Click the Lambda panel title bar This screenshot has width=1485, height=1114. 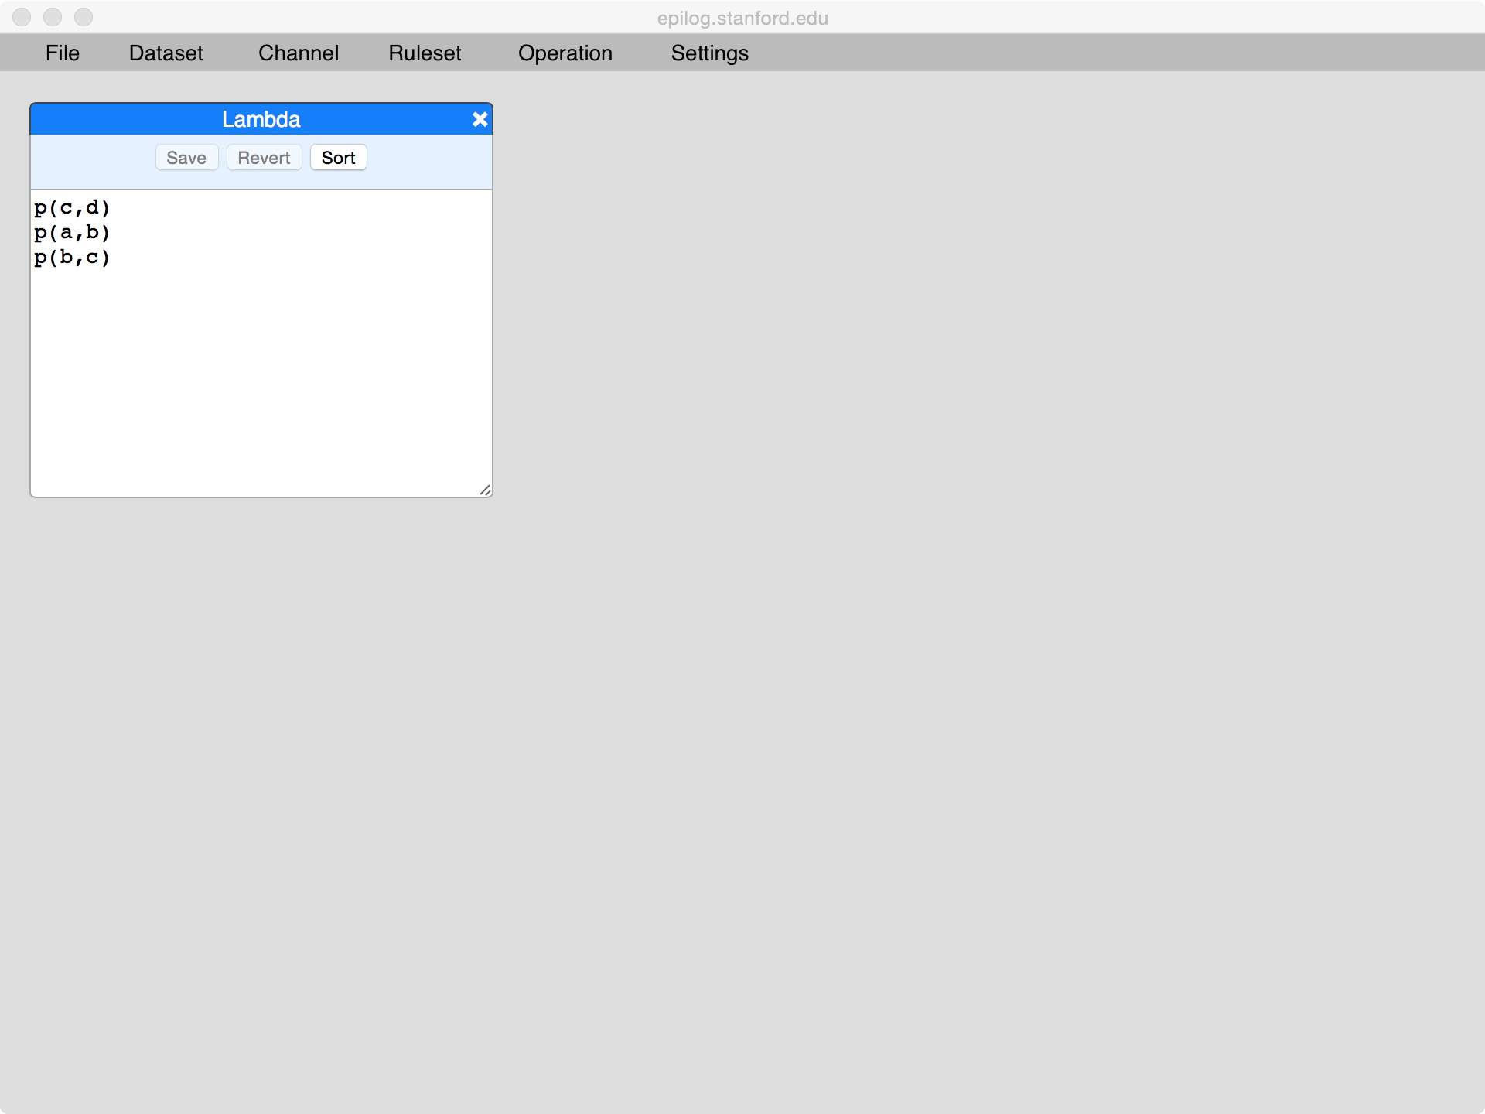tap(261, 119)
